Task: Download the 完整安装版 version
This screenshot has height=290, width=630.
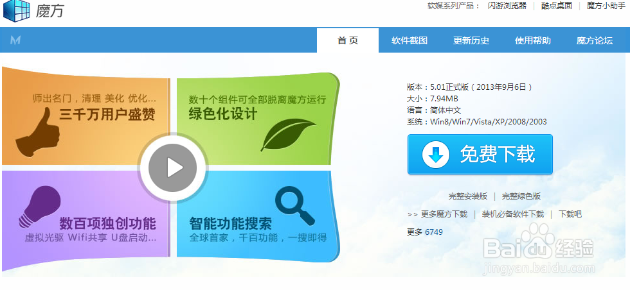Action: coord(468,196)
